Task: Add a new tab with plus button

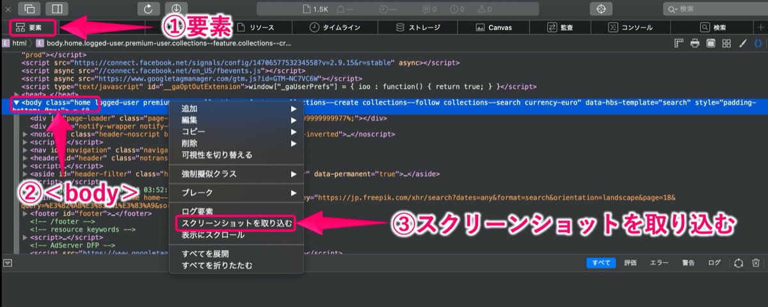Action: click(760, 28)
